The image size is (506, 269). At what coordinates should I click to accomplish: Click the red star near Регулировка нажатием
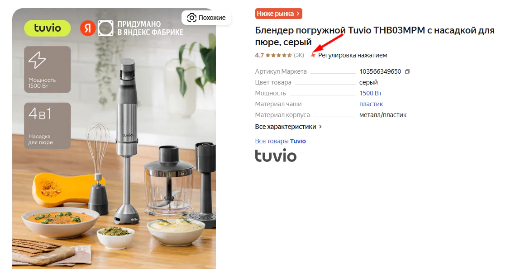coord(313,55)
